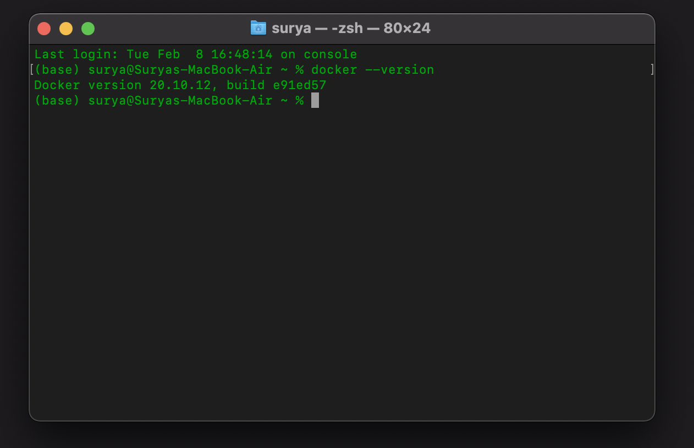694x448 pixels.
Task: Select the "docker --version" command text
Action: point(373,69)
